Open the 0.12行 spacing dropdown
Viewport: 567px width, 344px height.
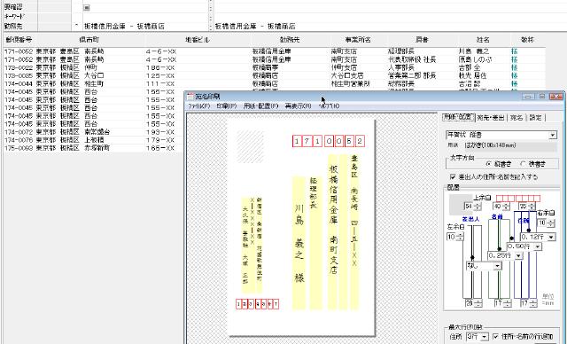(551, 237)
